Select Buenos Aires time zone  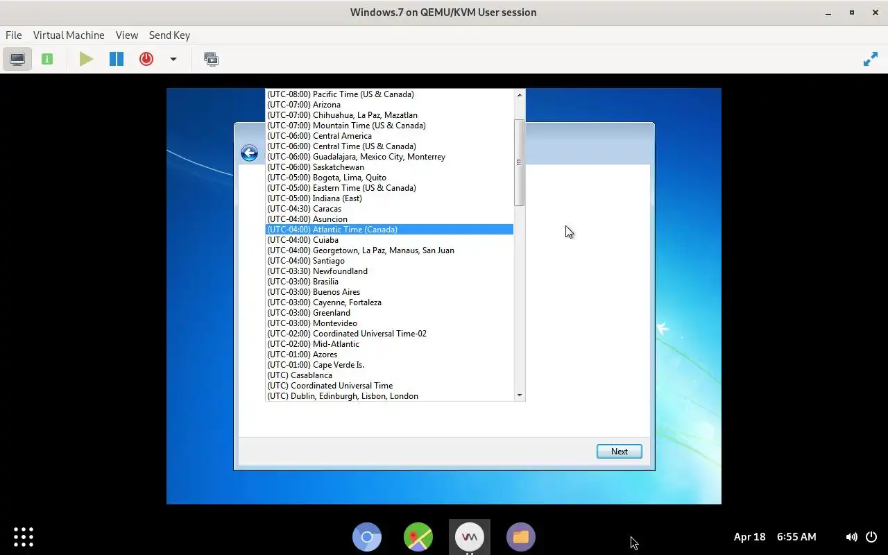tap(389, 291)
